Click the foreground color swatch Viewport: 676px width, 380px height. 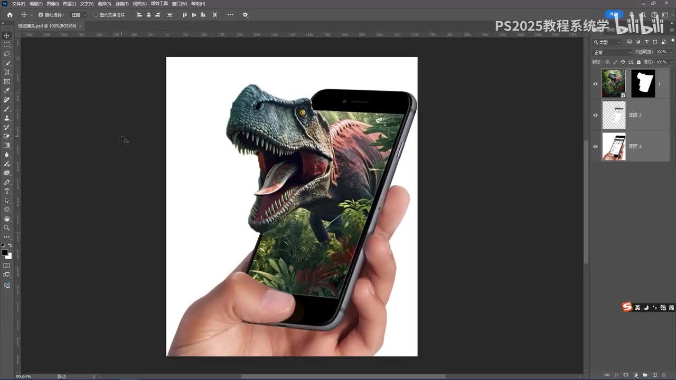5,252
